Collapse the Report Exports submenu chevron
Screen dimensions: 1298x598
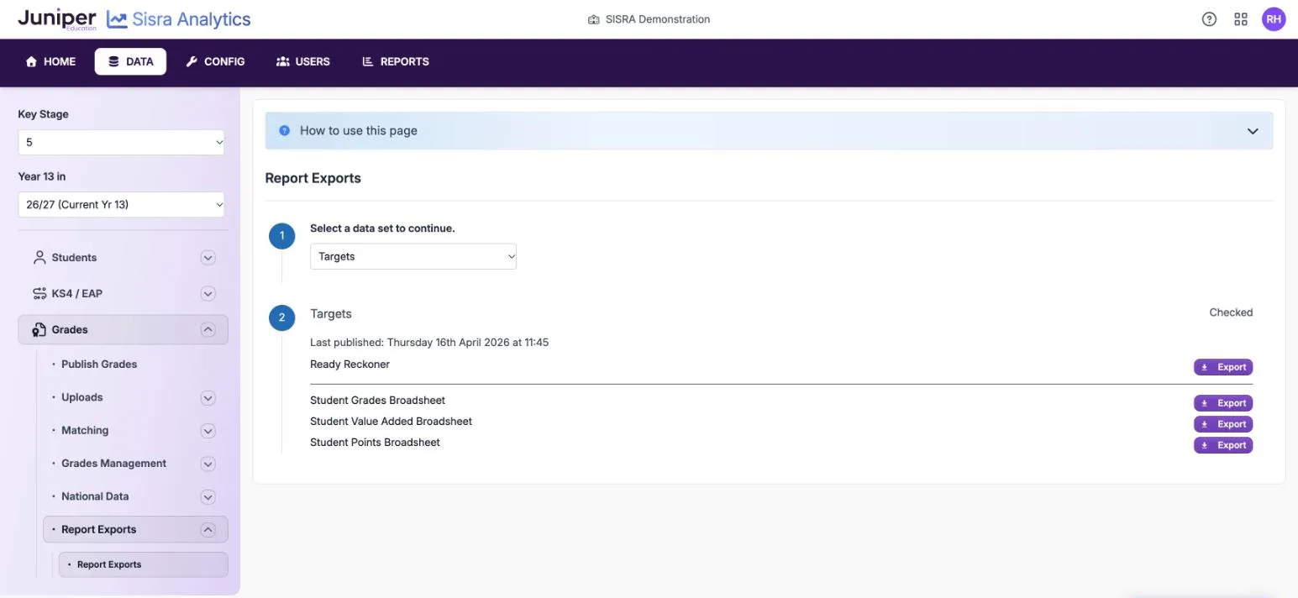click(208, 530)
